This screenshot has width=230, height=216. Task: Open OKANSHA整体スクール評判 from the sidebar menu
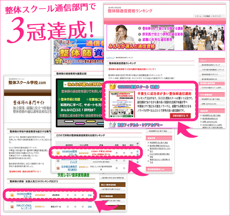[x=211, y=88]
